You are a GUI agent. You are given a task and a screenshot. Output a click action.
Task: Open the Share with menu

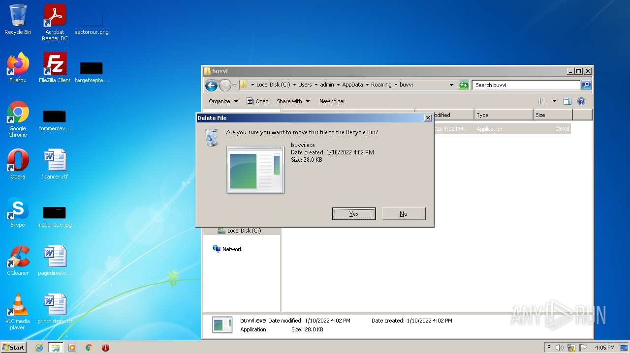pos(293,101)
